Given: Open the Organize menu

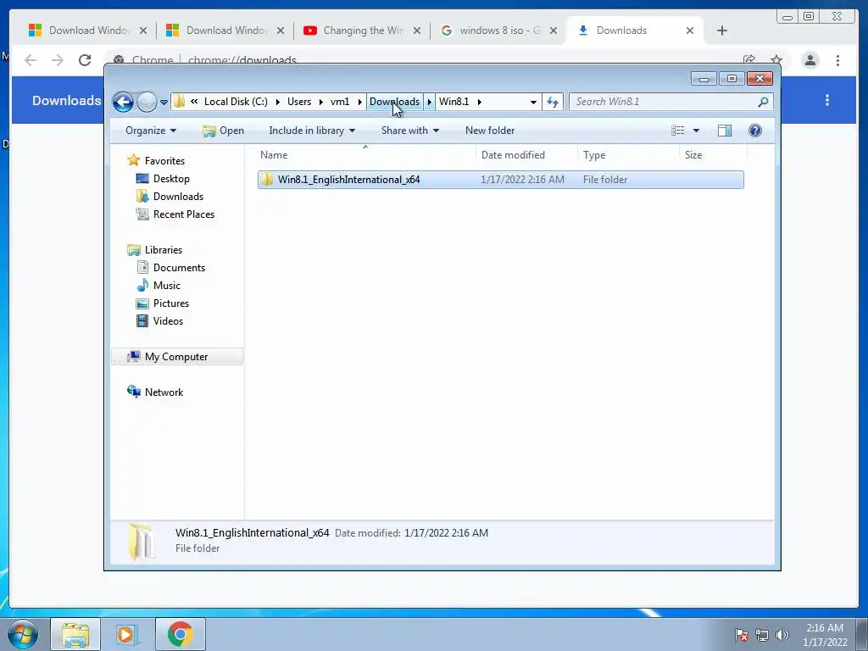Looking at the screenshot, I should pos(151,131).
